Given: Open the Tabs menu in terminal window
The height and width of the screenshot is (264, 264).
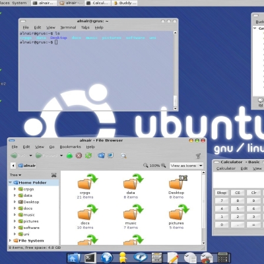Looking at the screenshot, I should tap(85, 28).
